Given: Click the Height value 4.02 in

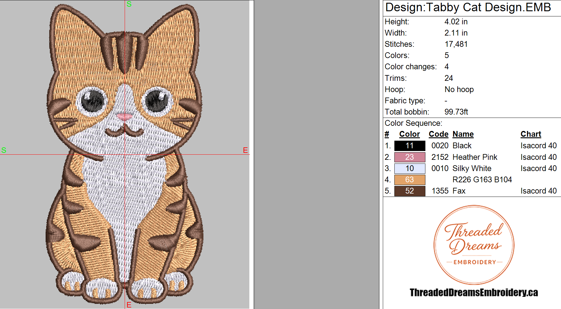Looking at the screenshot, I should [x=456, y=22].
